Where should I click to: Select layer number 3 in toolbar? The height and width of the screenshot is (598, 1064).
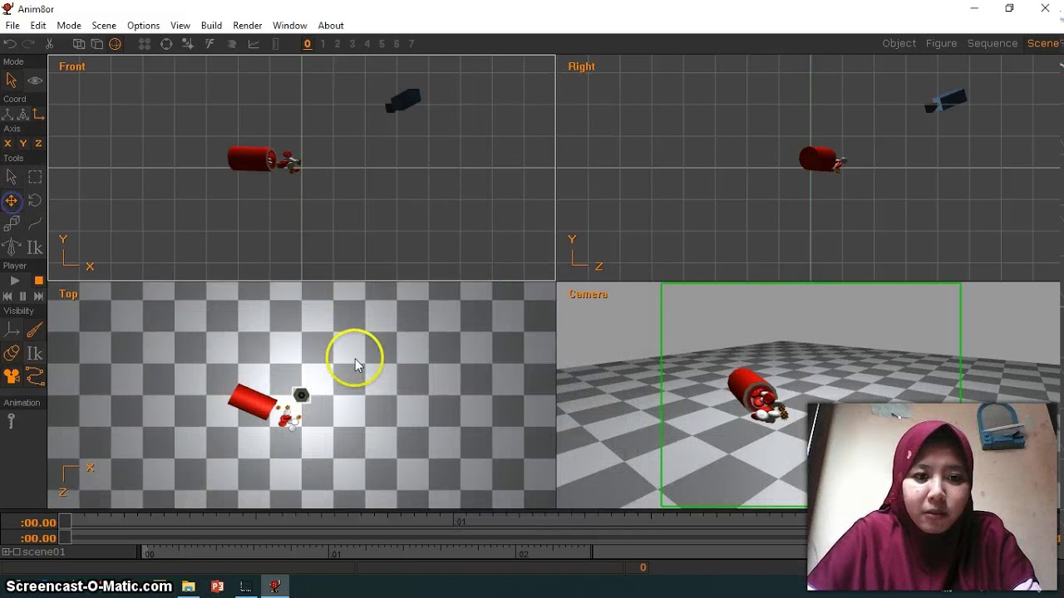352,44
